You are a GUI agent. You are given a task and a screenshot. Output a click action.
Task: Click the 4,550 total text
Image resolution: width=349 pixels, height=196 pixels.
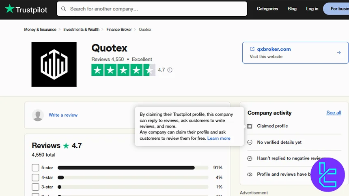(x=43, y=155)
